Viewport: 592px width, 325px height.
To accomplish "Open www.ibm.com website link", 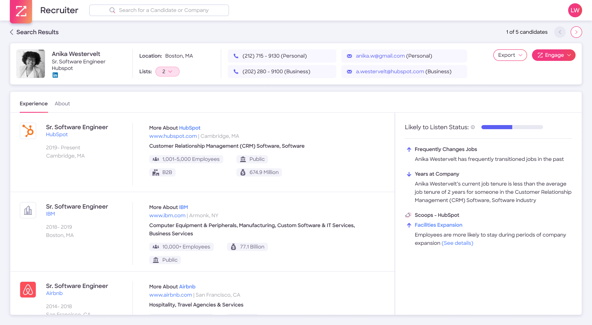I will tap(167, 216).
